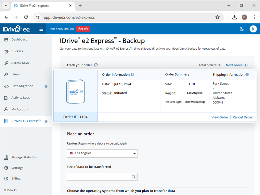
Task: Open the Region dropdown showing Los Angeles
Action: coord(102,153)
